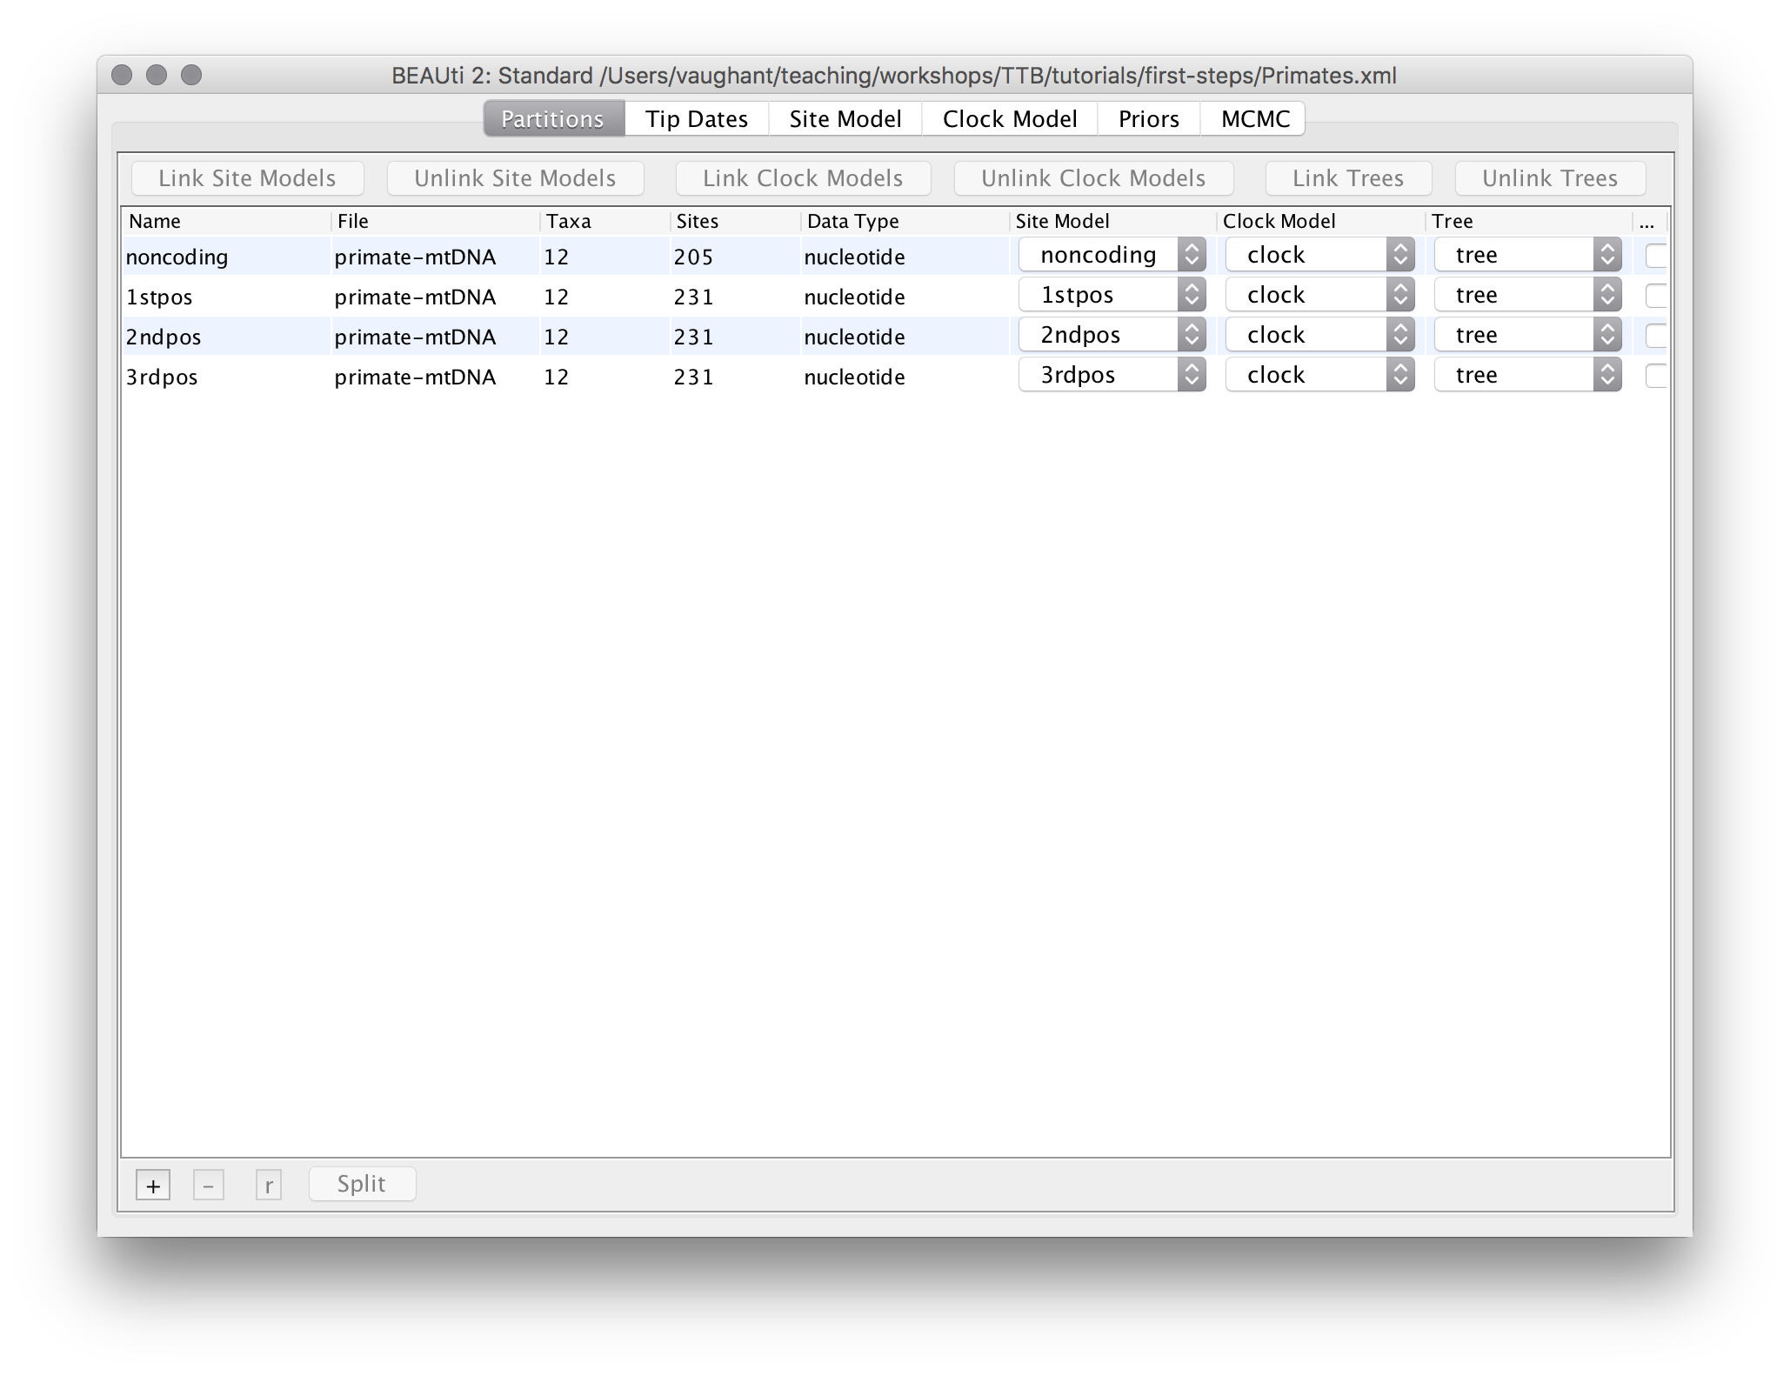Screen dimensions: 1790x1376
Task: Open the noncoding Site Model dropdown
Action: 1112,255
